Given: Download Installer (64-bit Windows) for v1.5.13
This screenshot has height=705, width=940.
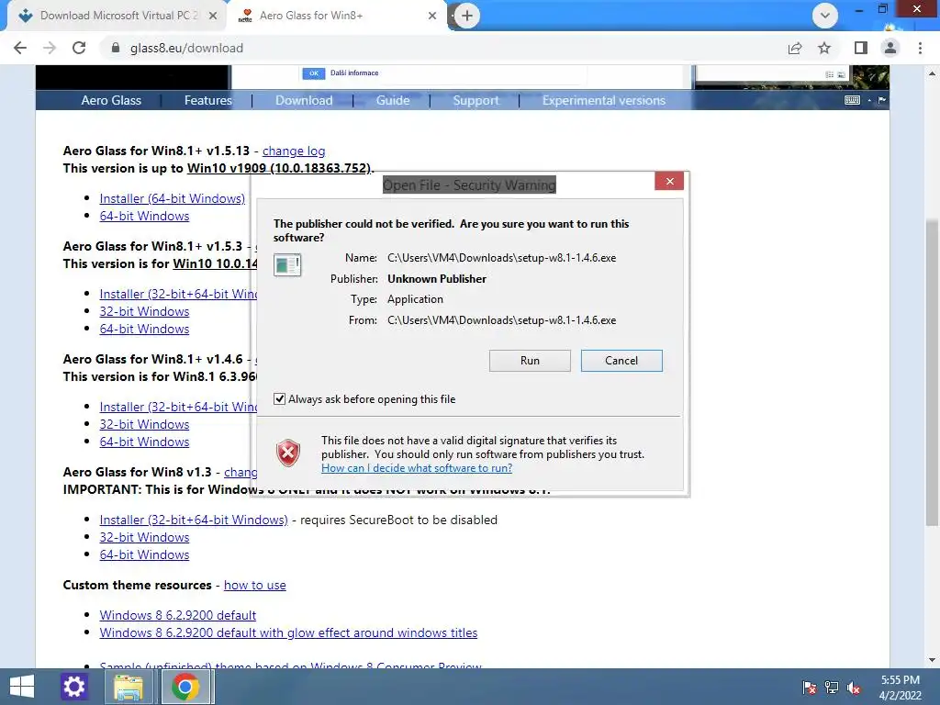Looking at the screenshot, I should coord(172,198).
